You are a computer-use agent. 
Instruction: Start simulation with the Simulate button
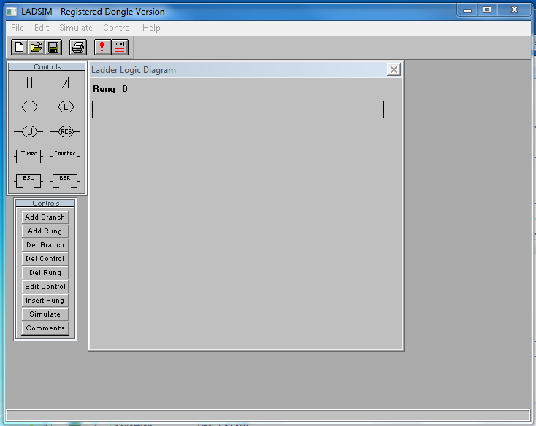pos(45,314)
